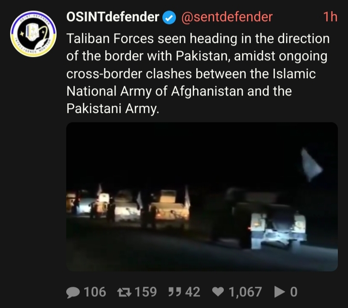Click the retweet arrows icon
Image resolution: width=348 pixels, height=308 pixels.
pos(124,292)
